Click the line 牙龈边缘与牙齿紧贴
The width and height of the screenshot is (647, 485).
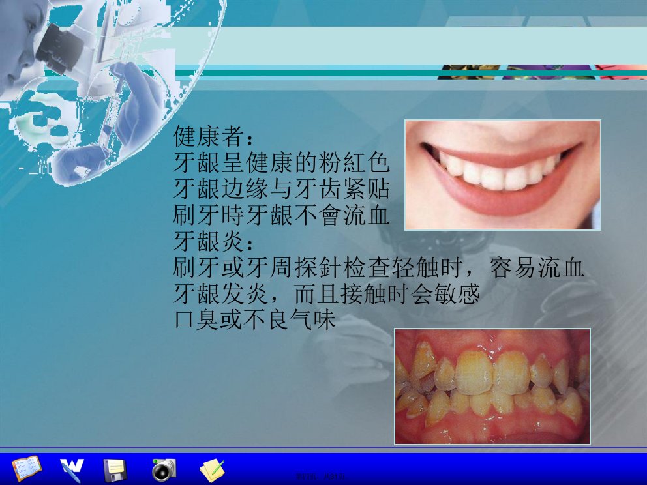point(281,189)
